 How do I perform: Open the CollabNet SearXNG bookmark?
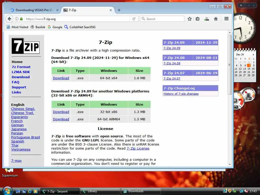coord(80,27)
